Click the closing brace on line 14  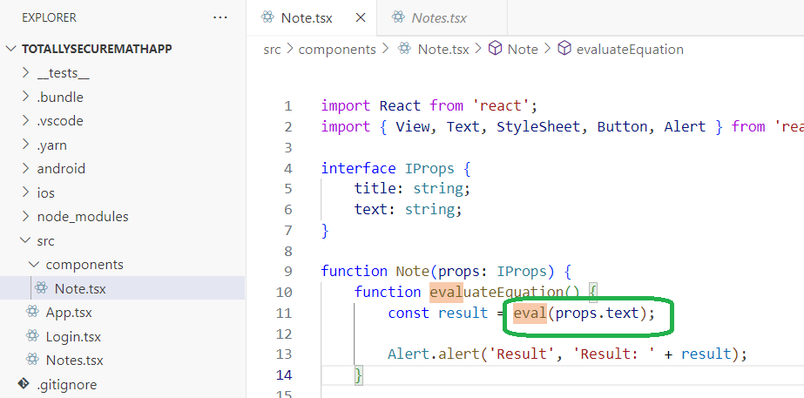click(358, 374)
